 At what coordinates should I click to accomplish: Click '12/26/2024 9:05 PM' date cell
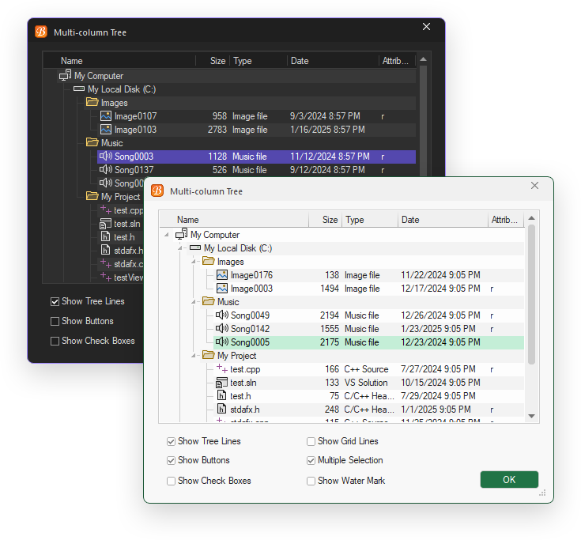coord(440,315)
